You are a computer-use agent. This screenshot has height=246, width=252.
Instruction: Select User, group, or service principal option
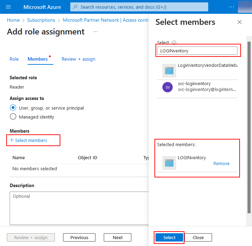13,108
